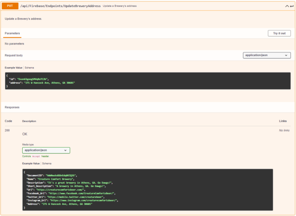Select response Example Value tab
This screenshot has width=296, height=216.
click(31, 163)
